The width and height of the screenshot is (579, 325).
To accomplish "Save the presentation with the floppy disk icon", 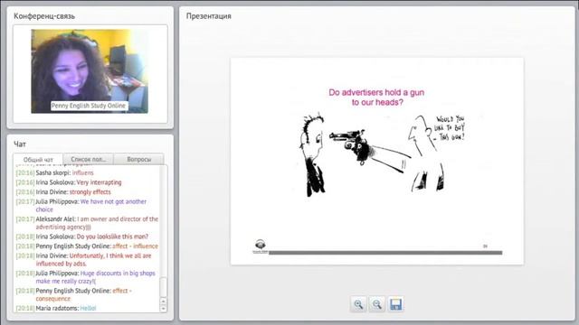I will (x=395, y=304).
